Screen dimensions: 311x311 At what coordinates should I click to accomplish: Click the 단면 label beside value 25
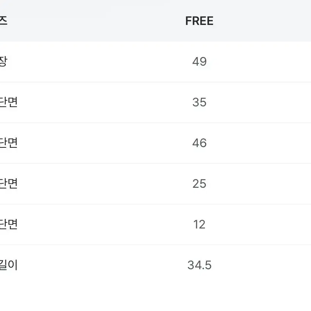pyautogui.click(x=9, y=183)
